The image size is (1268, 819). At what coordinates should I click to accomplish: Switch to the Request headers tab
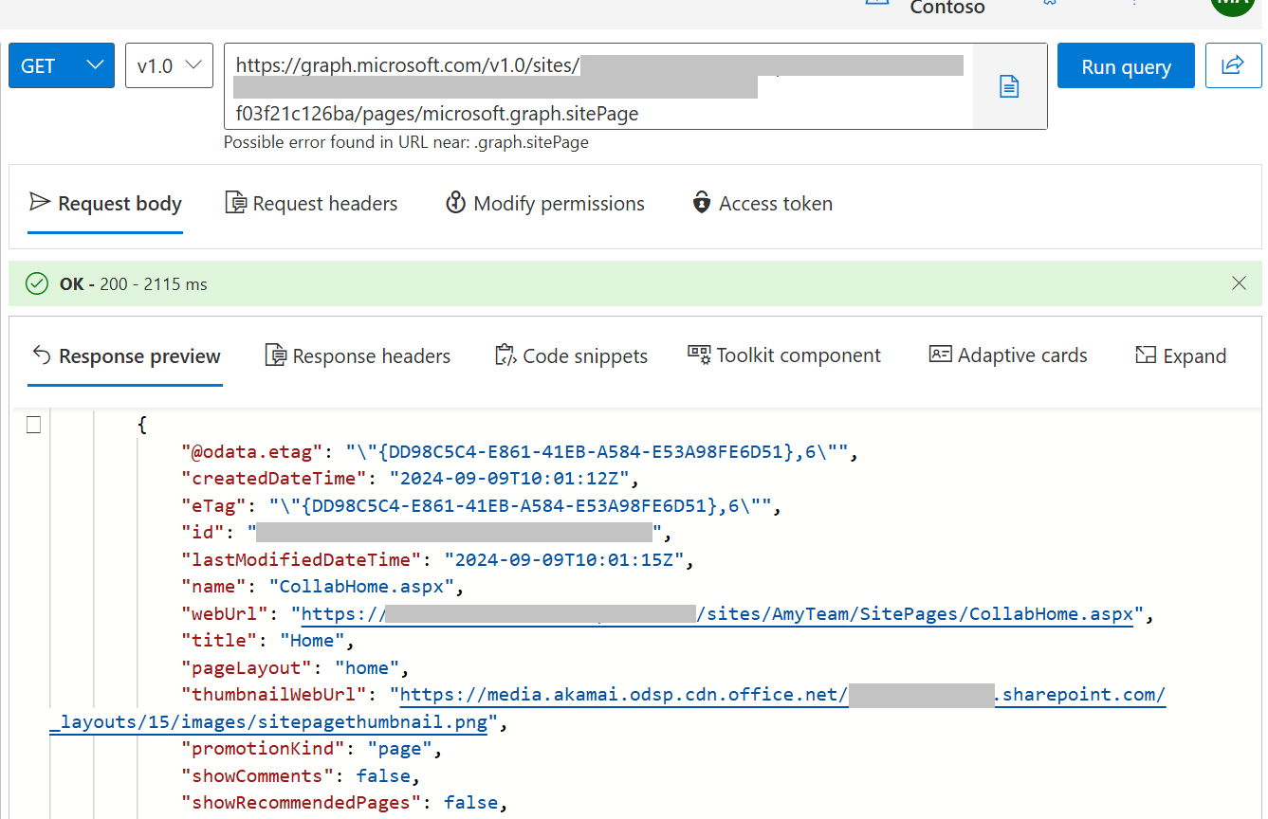[311, 202]
